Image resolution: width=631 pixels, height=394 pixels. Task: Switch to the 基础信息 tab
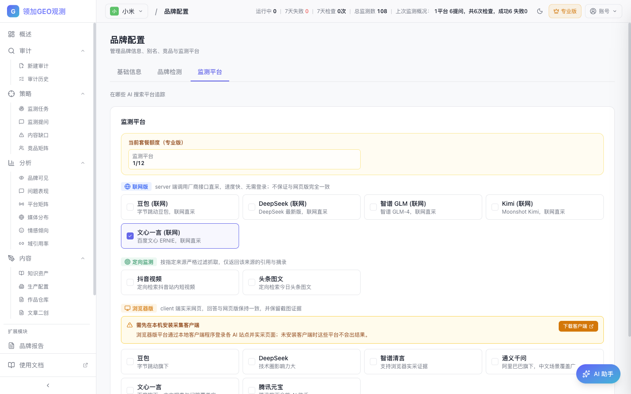129,72
